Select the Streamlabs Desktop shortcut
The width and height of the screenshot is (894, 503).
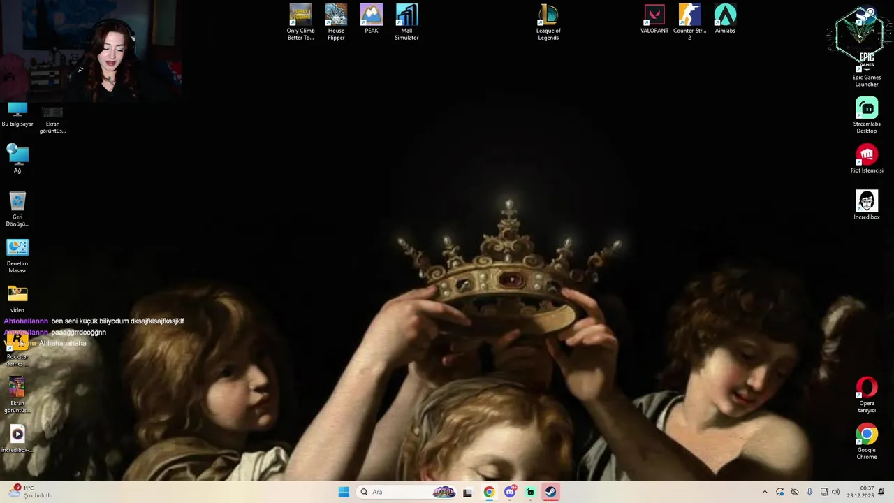[867, 115]
